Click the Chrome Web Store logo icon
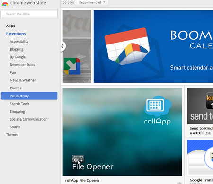This screenshot has height=184, width=213. click(5, 3)
